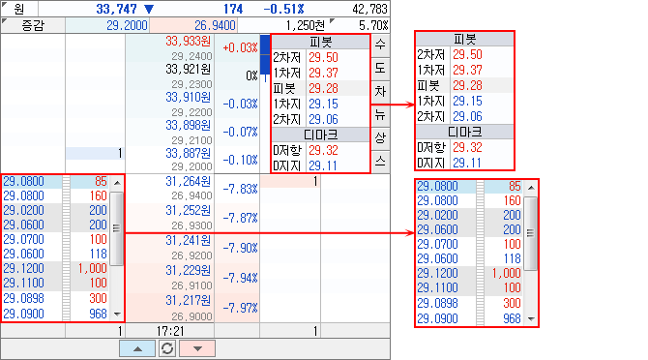Click the ask price 33,933원 row
Image resolution: width=648 pixels, height=360 pixels.
coord(170,48)
